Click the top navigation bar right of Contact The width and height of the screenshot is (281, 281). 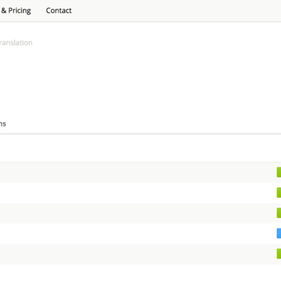[x=177, y=11]
